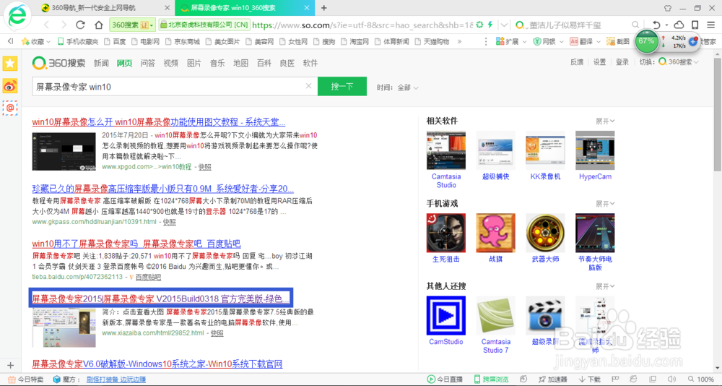Clear the search box with X icon
722x386 pixels.
(308, 86)
